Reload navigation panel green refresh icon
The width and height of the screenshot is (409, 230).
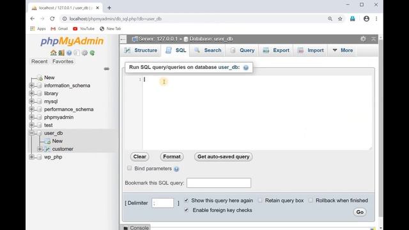click(92, 53)
